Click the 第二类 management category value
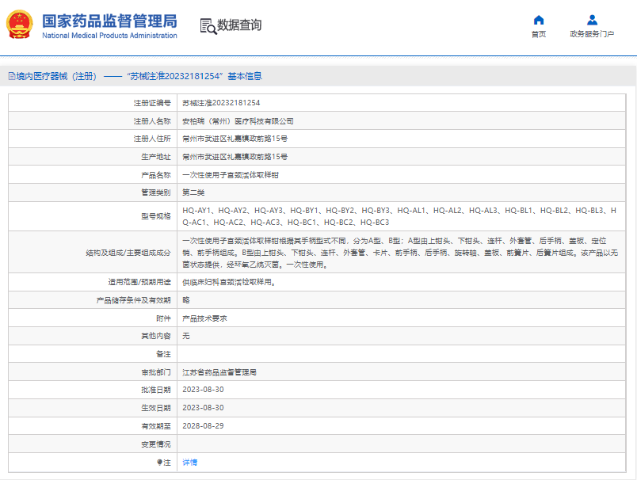Screen dimensions: 637x480 pyautogui.click(x=193, y=192)
